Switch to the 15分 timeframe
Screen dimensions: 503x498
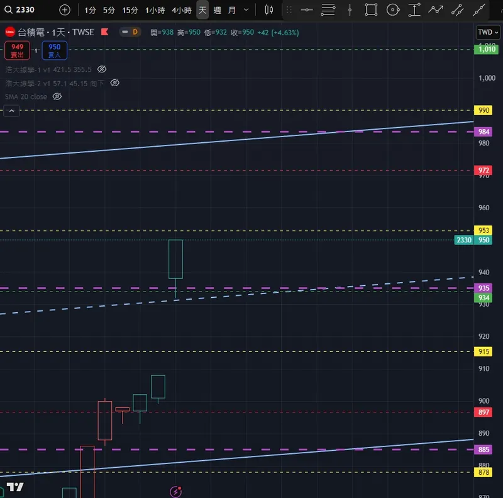pos(130,10)
